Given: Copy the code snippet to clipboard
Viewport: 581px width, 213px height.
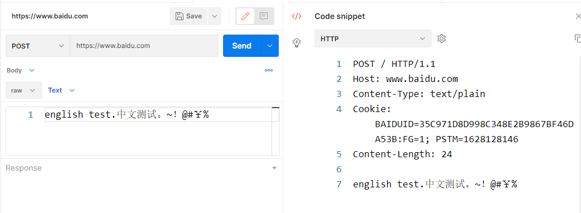Looking at the screenshot, I should pos(577,38).
